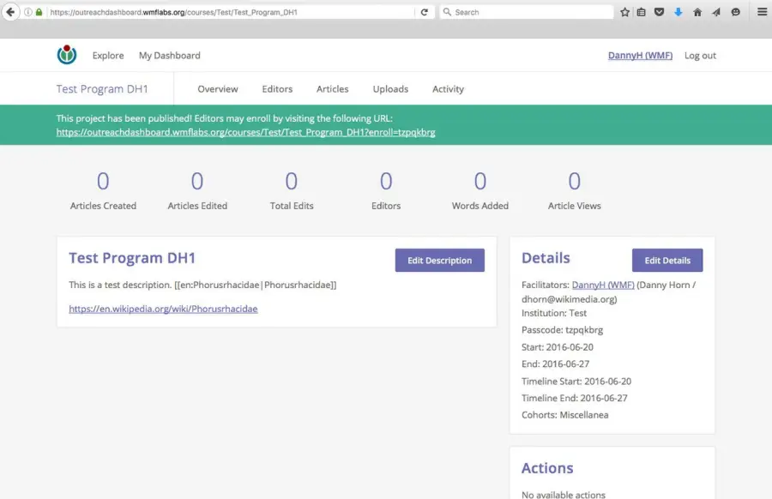The height and width of the screenshot is (499, 772).
Task: Open the blue downloads arrow
Action: (678, 12)
